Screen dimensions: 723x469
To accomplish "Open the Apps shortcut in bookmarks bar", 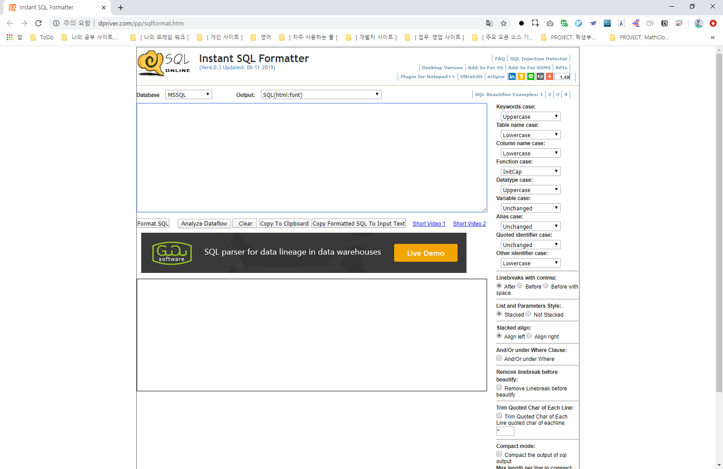I will [14, 38].
